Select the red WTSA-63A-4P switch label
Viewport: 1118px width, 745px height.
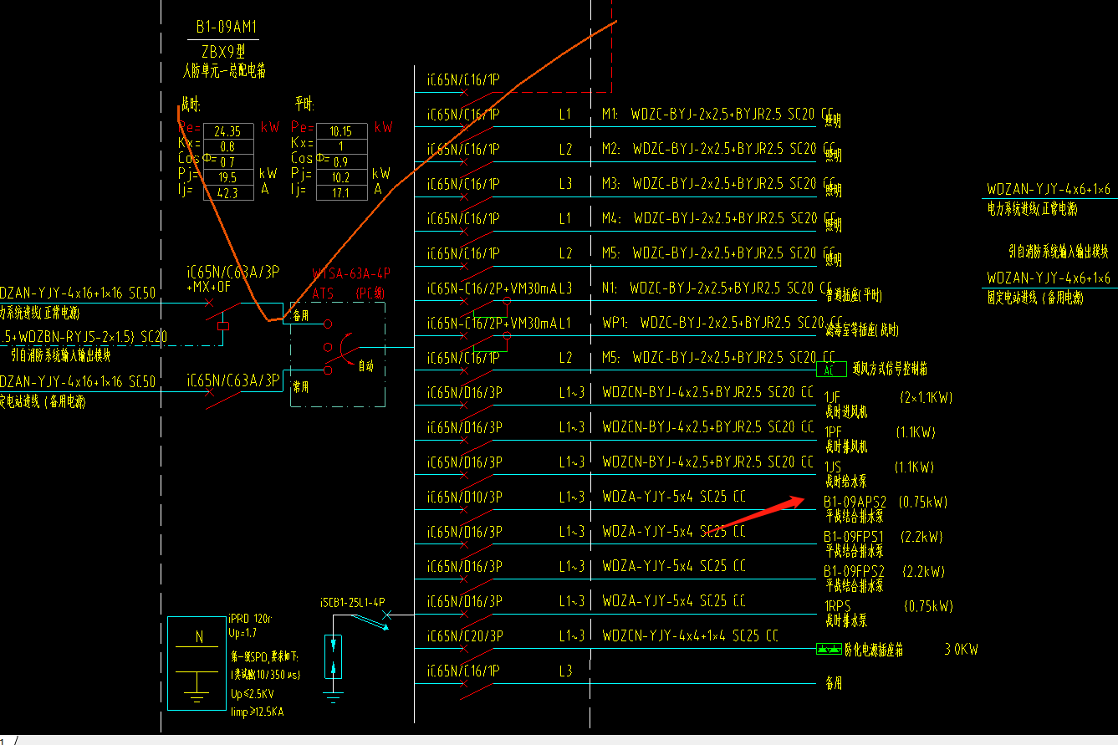(351, 274)
